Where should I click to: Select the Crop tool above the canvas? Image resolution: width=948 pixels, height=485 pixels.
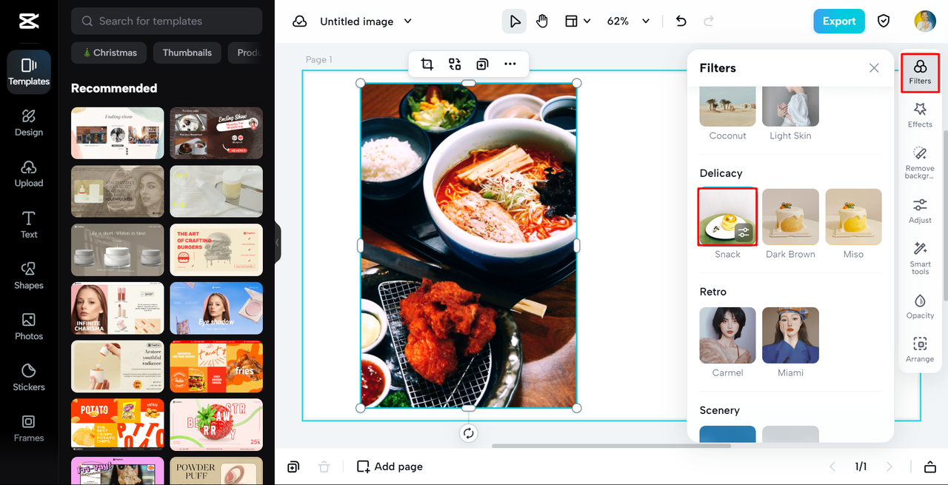coord(427,64)
